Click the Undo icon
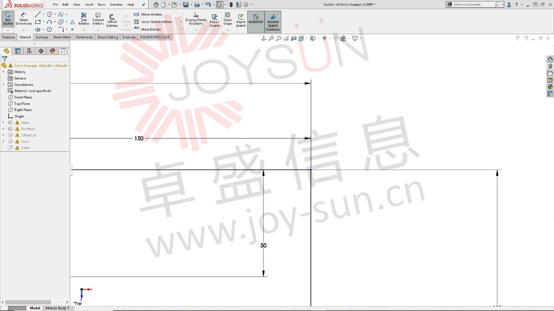The height and width of the screenshot is (311, 554). coord(208,4)
